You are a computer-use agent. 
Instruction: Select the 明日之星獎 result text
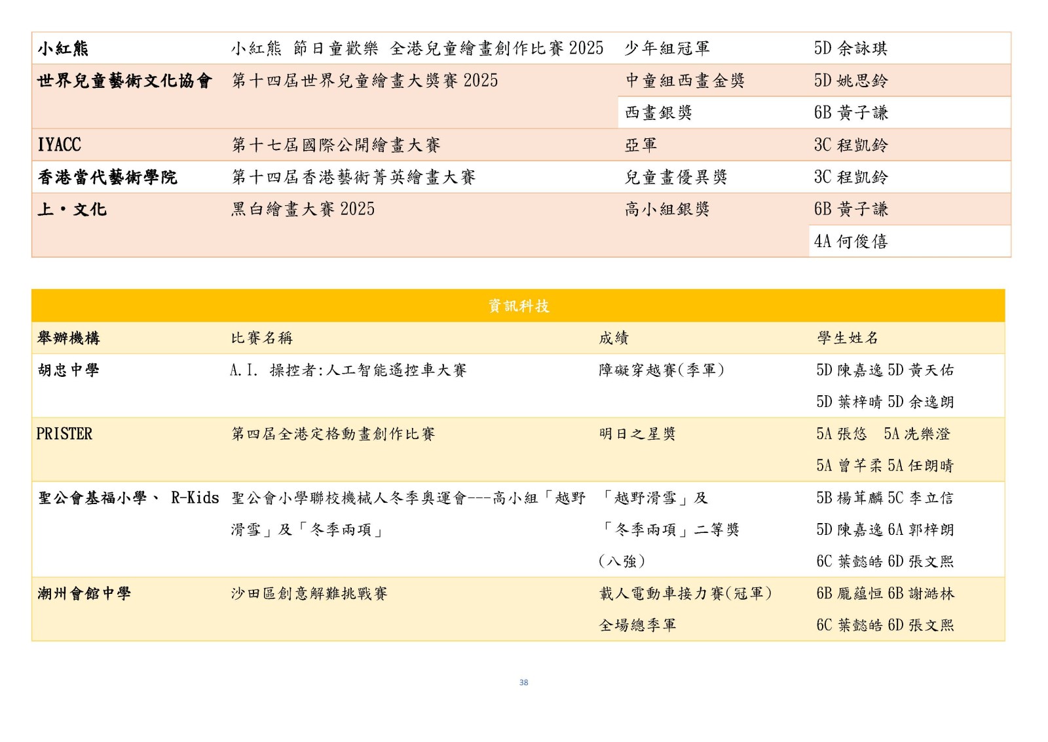(637, 434)
